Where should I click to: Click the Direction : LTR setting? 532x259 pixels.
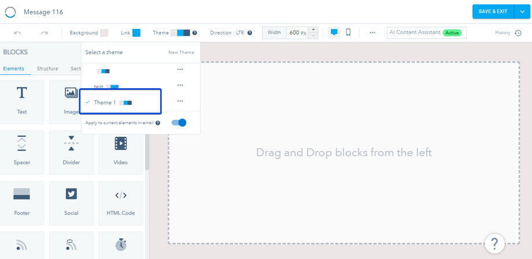tap(227, 33)
